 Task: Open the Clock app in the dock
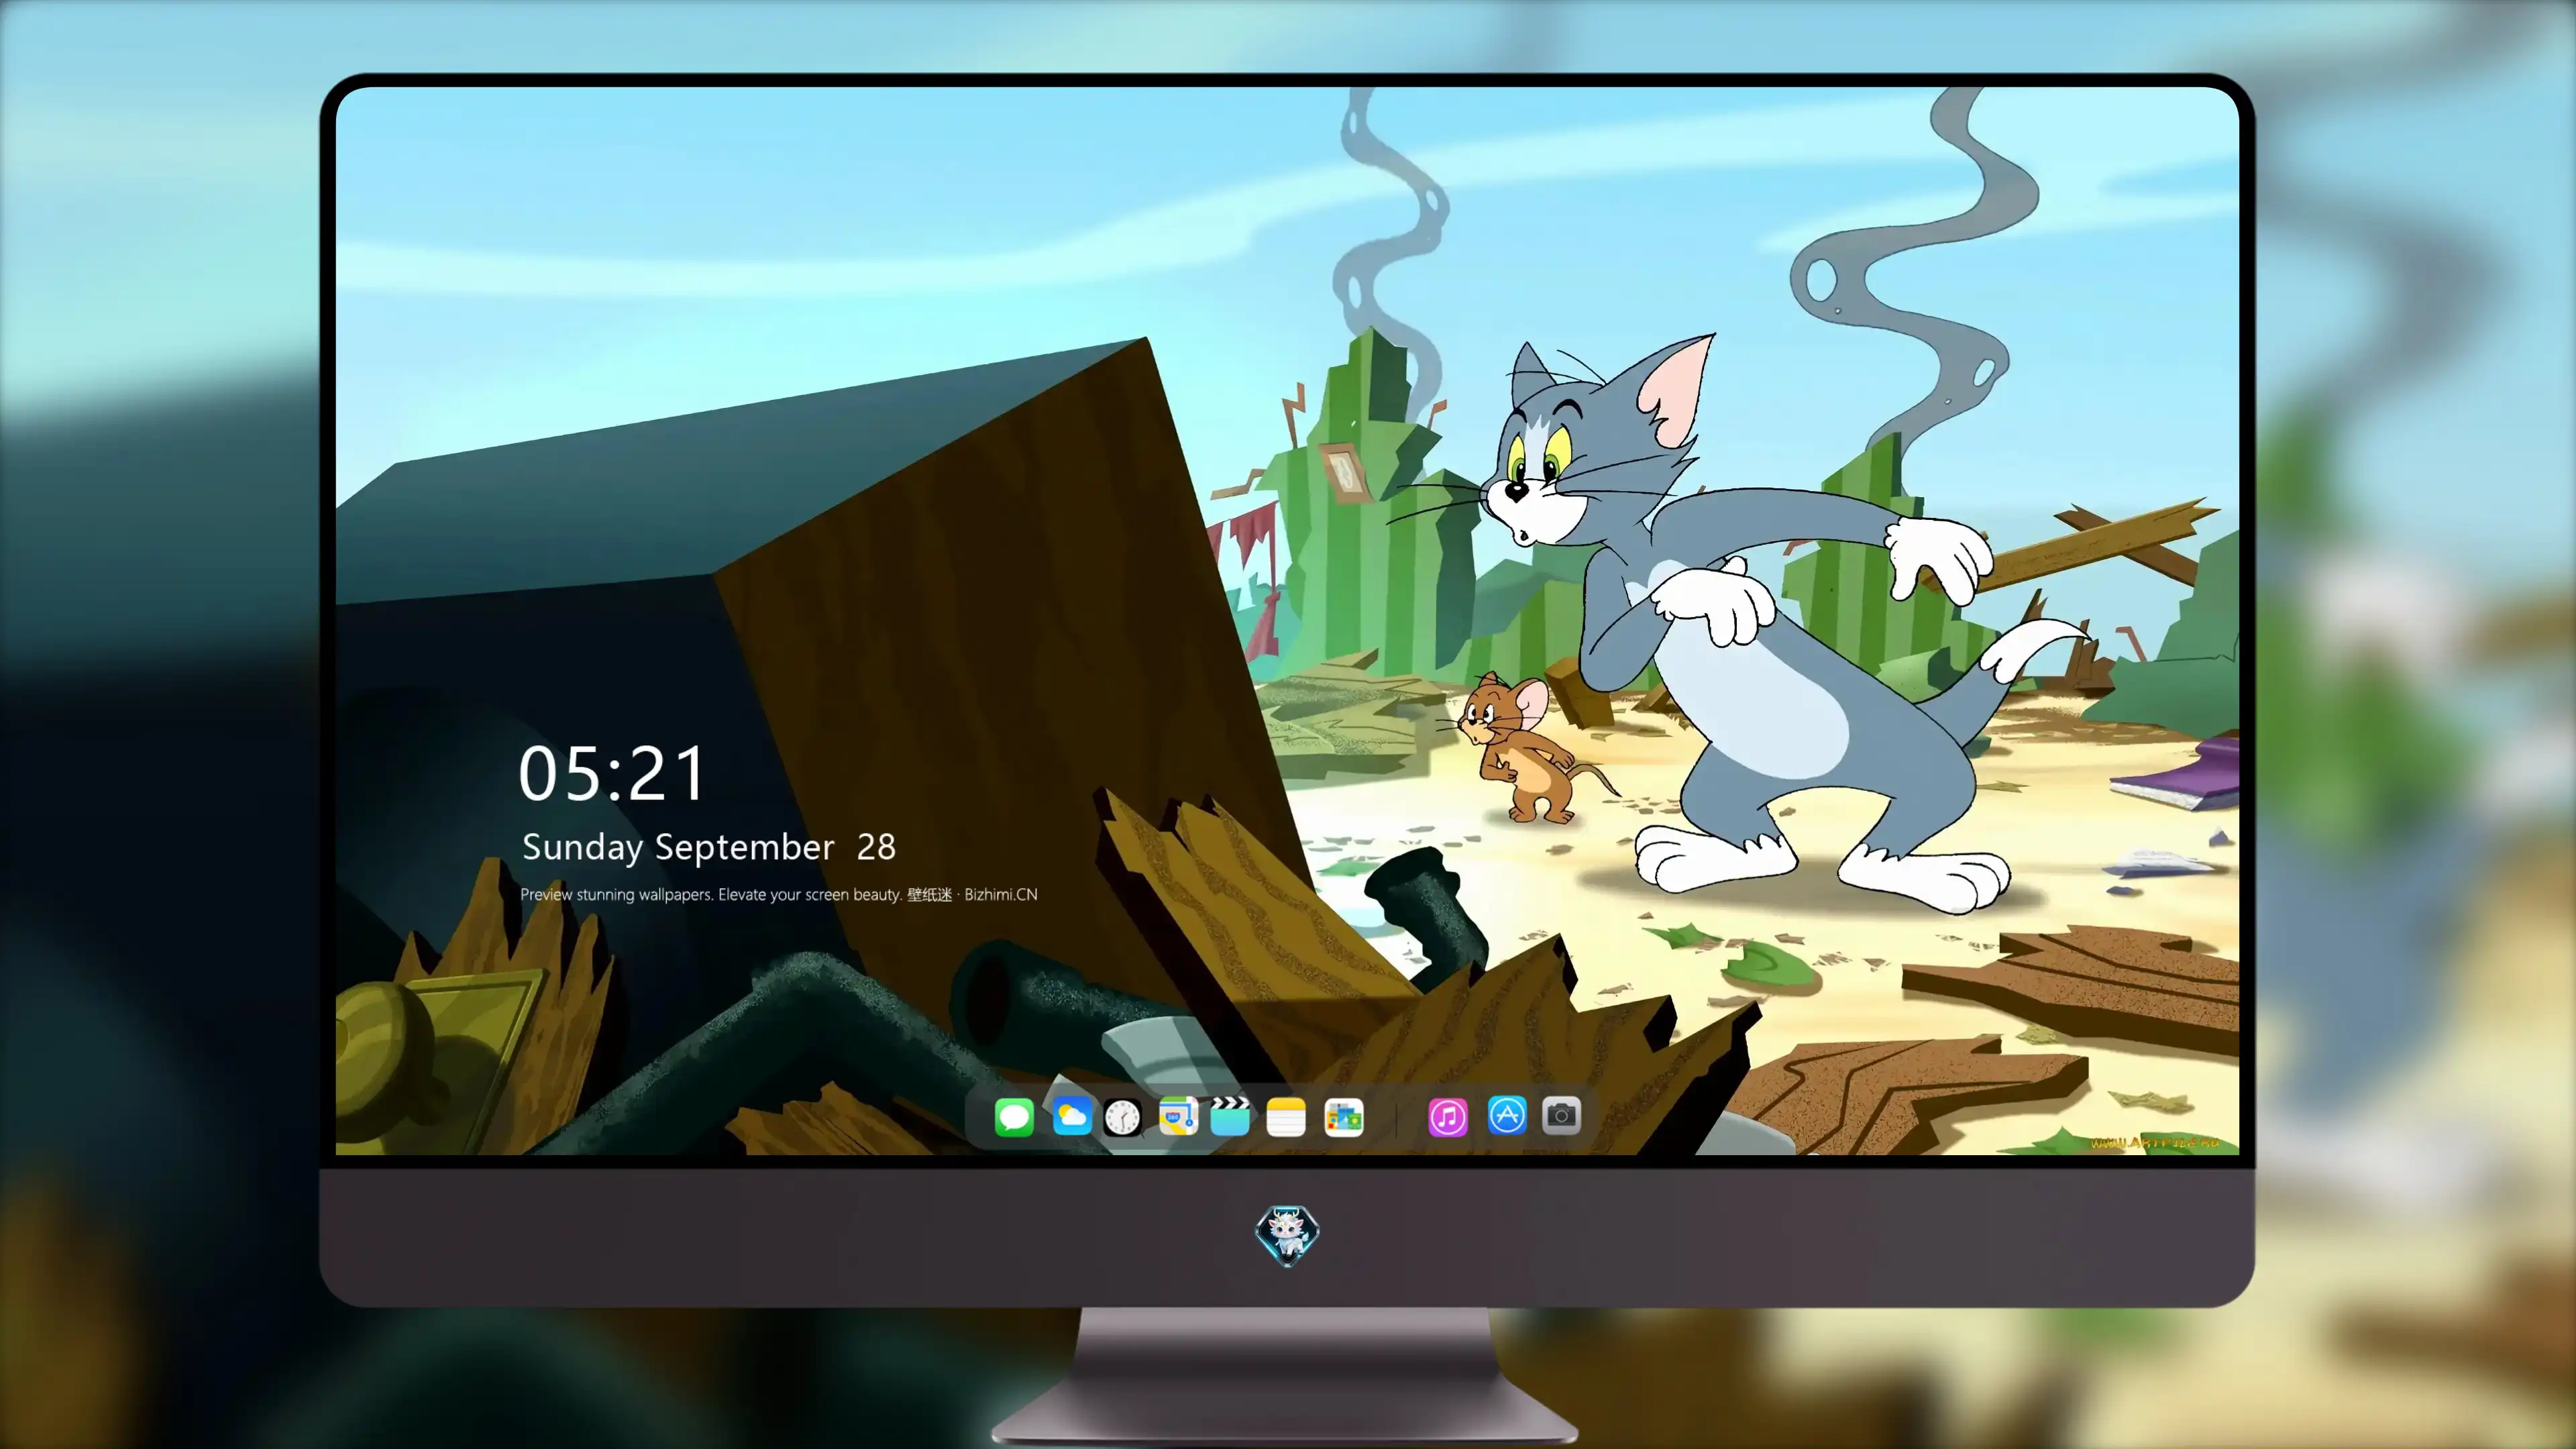tap(1122, 1117)
